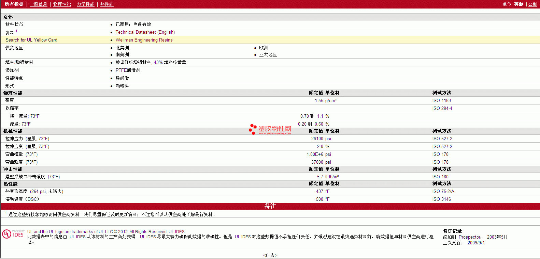The width and height of the screenshot is (540, 259).
Task: Switch to the 物理性能 tab
Action: pos(62,4)
